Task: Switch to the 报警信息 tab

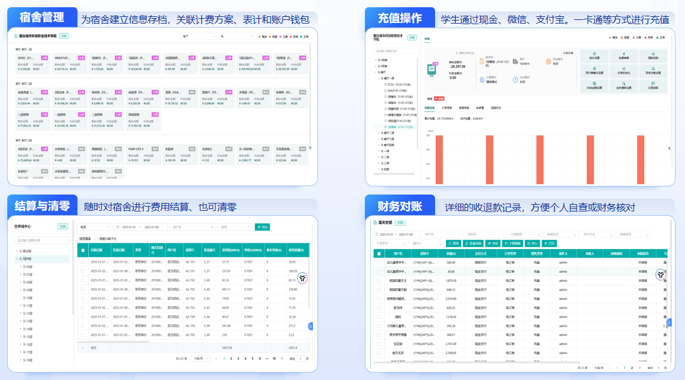Action: (x=464, y=108)
